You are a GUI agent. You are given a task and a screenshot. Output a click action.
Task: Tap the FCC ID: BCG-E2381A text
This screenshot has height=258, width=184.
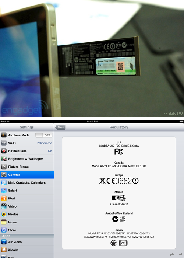click(x=127, y=146)
